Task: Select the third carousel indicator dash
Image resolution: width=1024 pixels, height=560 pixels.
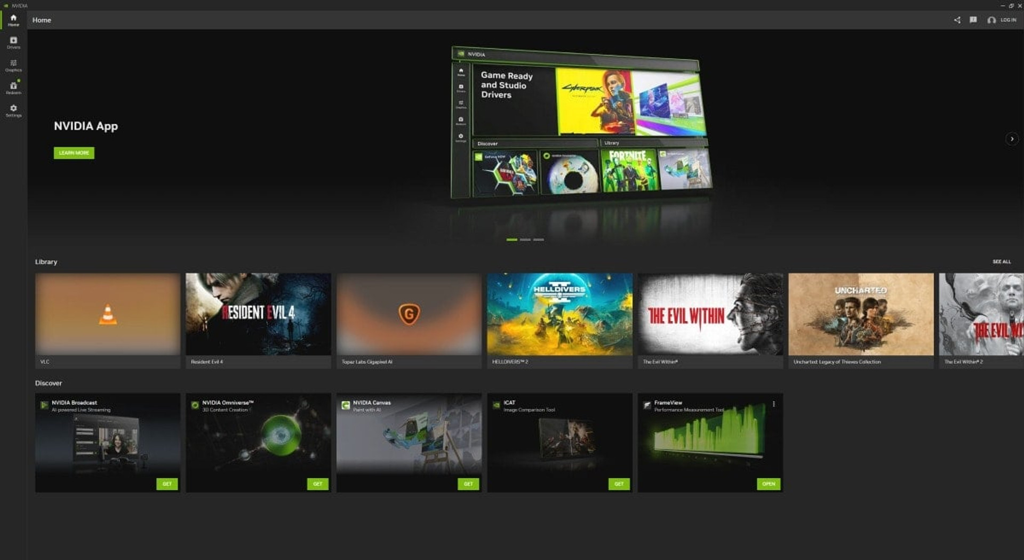Action: [x=539, y=240]
